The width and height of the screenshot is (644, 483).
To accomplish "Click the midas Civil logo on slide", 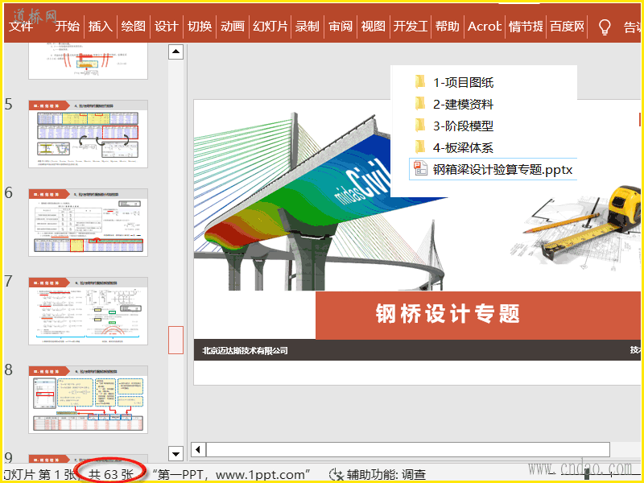I will 363,184.
